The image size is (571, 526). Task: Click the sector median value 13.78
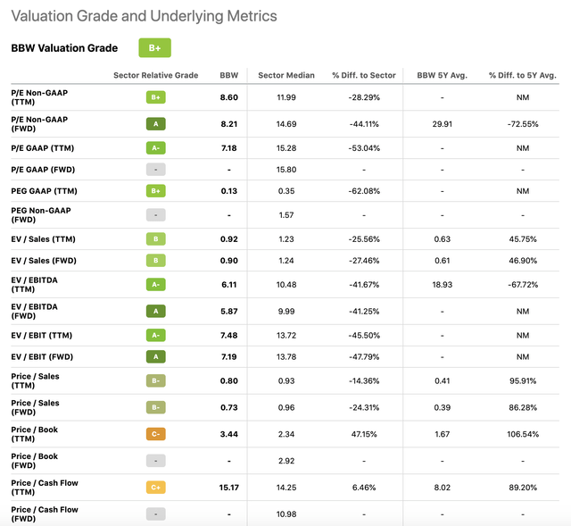point(286,357)
